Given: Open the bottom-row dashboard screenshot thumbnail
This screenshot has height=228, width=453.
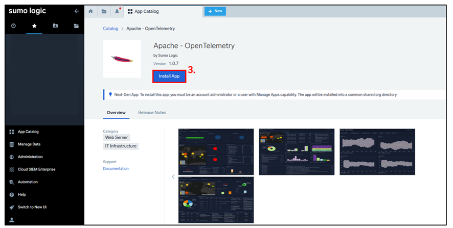Looking at the screenshot, I should pos(216,200).
